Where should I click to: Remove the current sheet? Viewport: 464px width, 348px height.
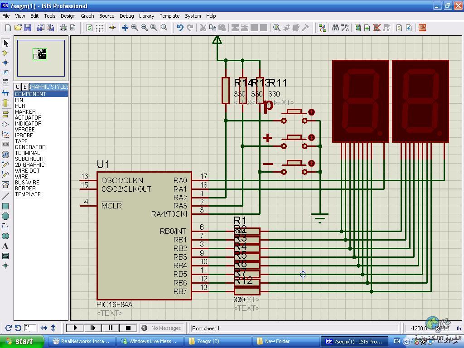tap(377, 28)
